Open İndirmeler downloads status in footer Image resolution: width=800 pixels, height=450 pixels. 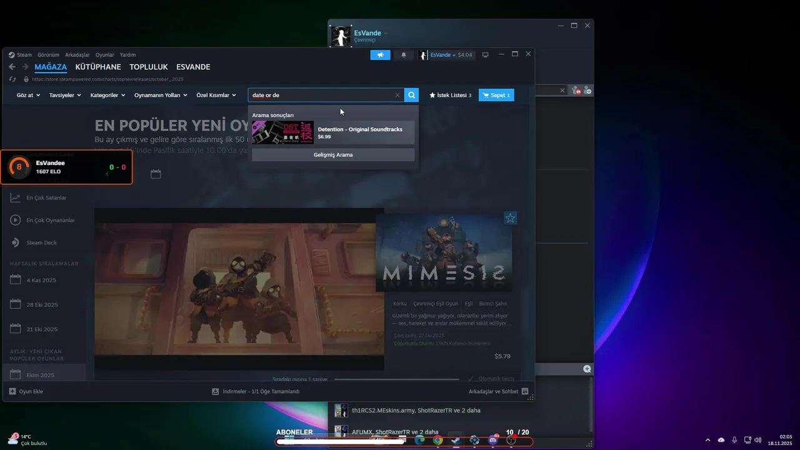[x=256, y=391]
